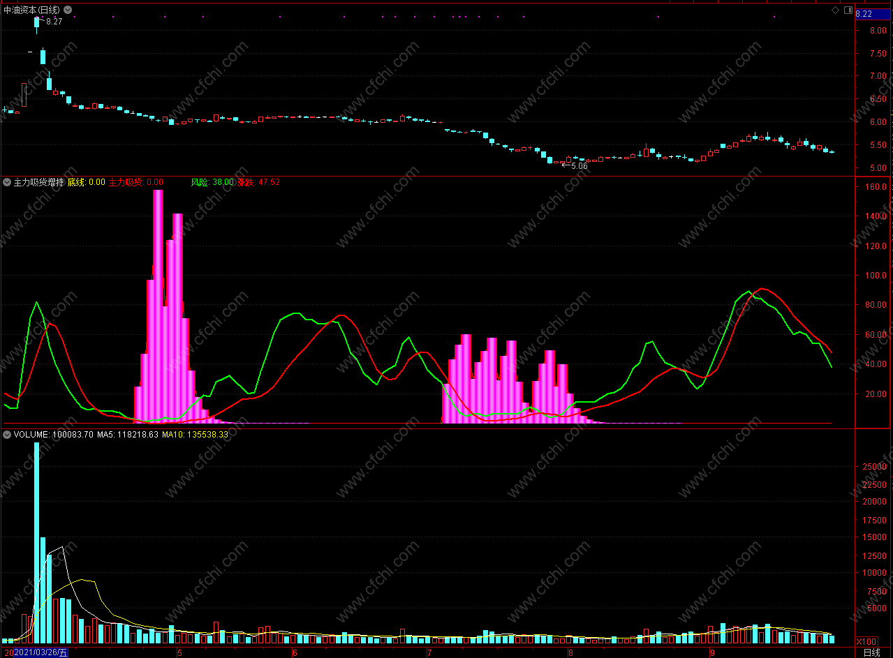Click the MA10: 135538.33 label
The width and height of the screenshot is (893, 658).
point(195,434)
